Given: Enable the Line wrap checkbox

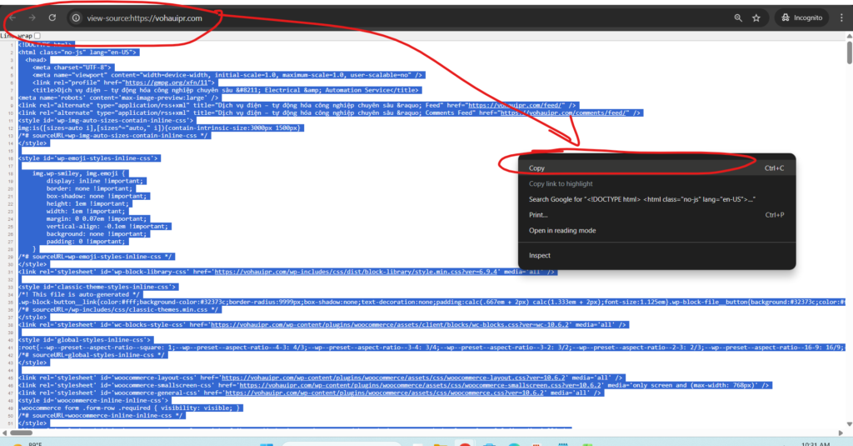Looking at the screenshot, I should click(37, 36).
